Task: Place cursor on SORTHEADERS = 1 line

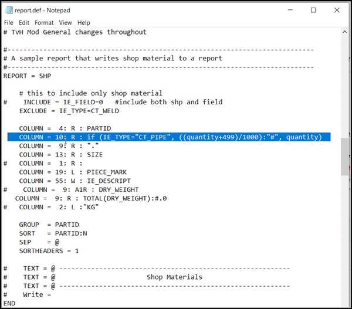Action: click(49, 251)
